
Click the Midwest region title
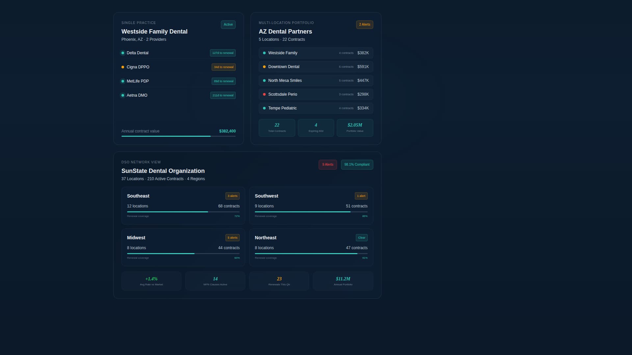tap(136, 238)
